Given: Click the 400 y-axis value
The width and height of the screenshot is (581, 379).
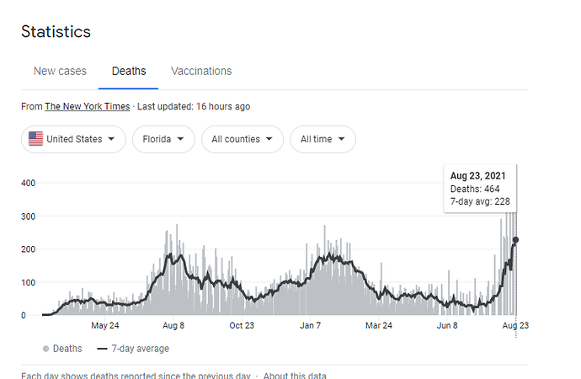Looking at the screenshot, I should 28,183.
